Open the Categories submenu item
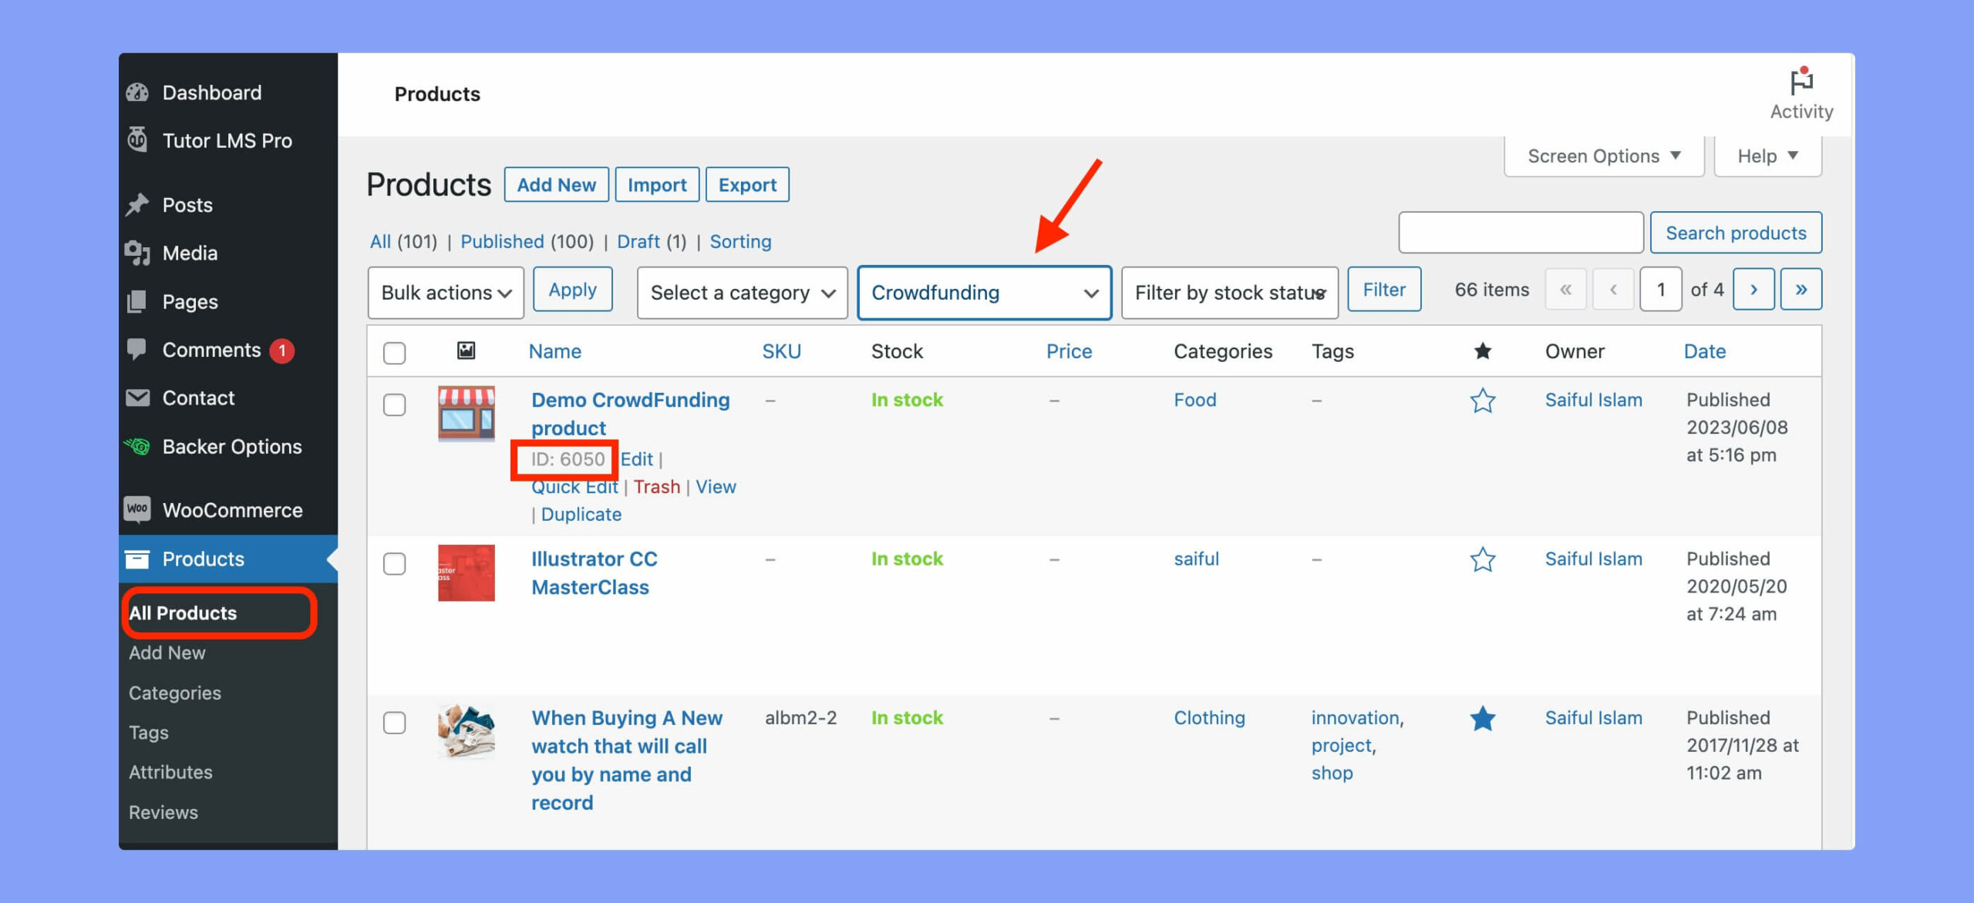Viewport: 1974px width, 903px height. 175,693
